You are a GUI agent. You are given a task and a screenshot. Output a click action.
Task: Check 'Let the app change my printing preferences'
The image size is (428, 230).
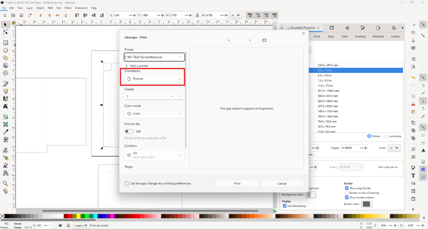[x=127, y=184]
